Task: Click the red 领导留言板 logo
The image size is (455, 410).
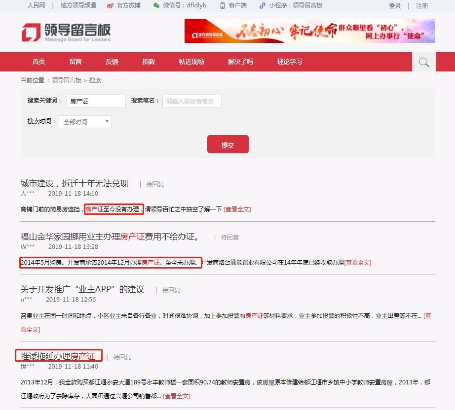Action: (x=66, y=32)
